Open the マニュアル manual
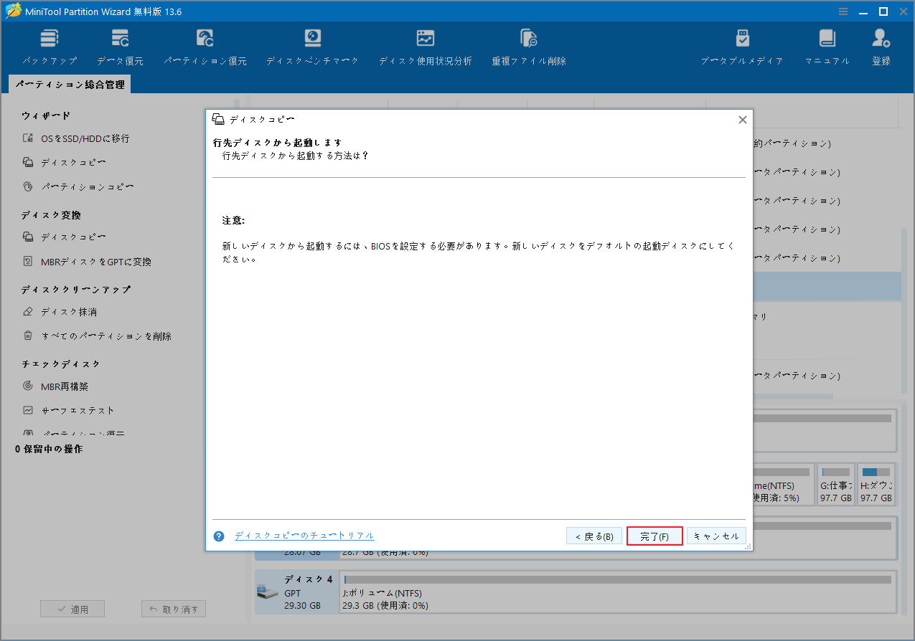The height and width of the screenshot is (641, 915). (x=827, y=45)
